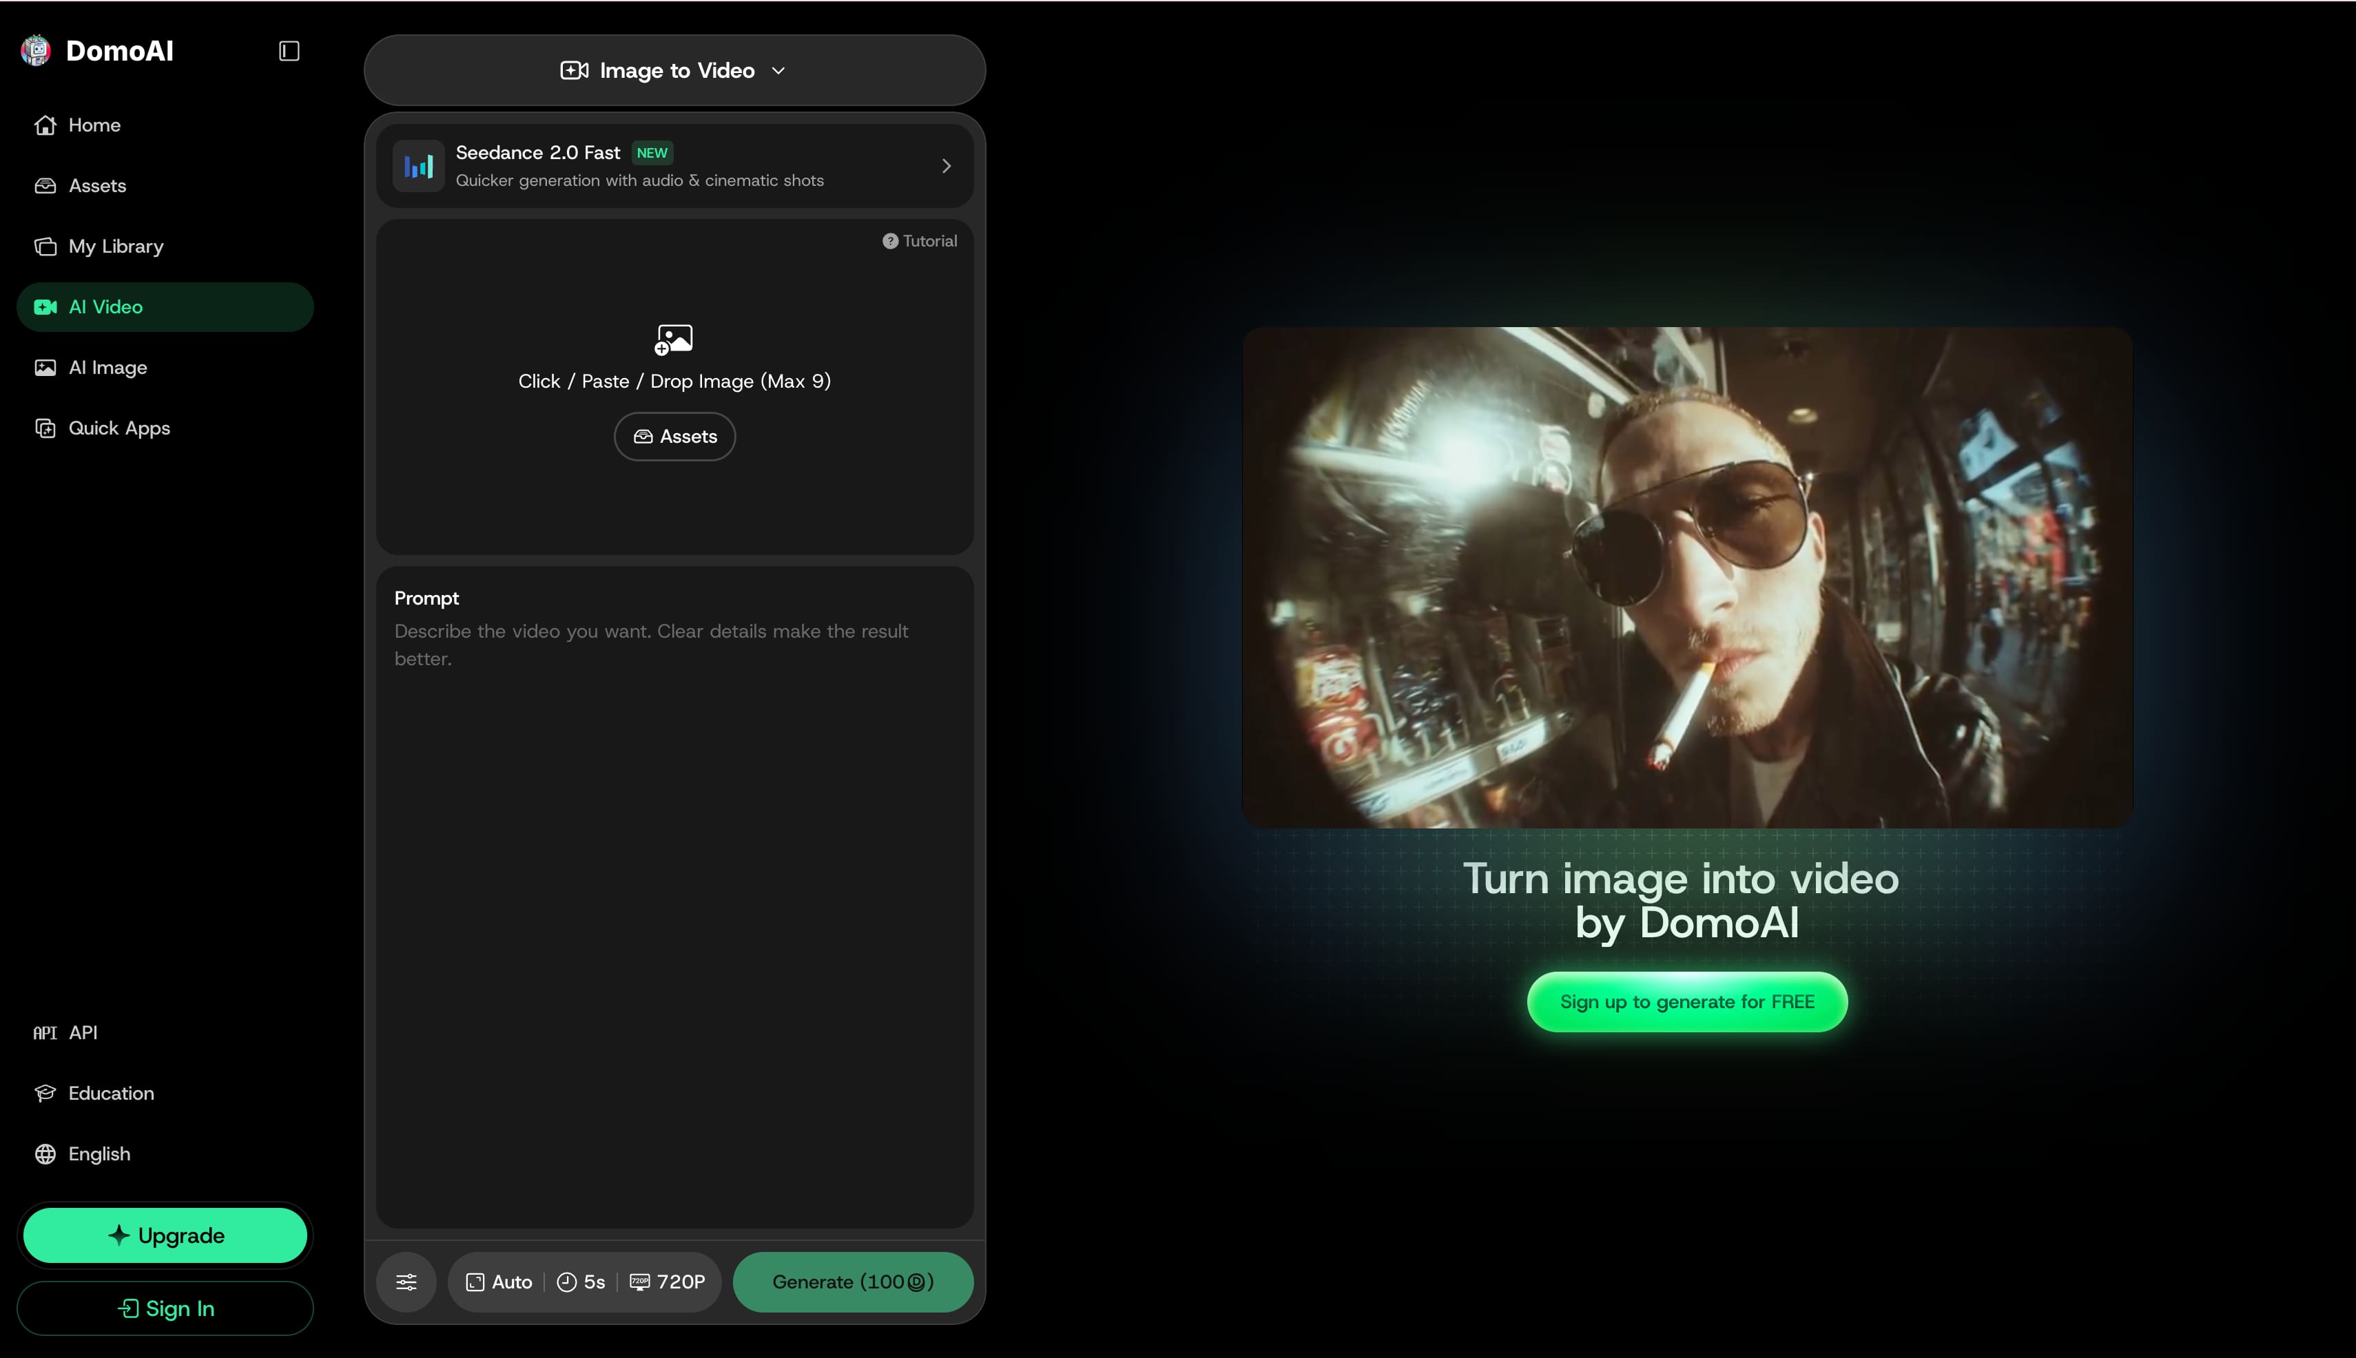Click Generate (100 credits) button

pyautogui.click(x=853, y=1282)
